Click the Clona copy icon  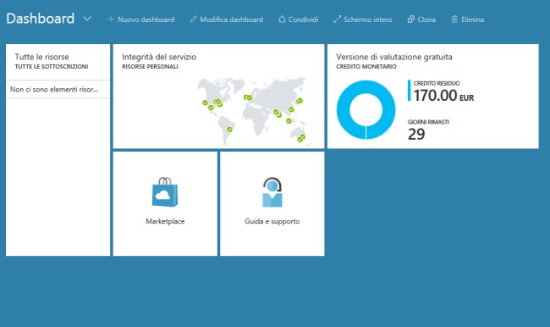410,19
